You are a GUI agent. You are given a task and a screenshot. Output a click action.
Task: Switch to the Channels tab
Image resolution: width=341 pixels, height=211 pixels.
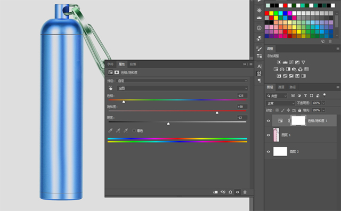(281, 87)
